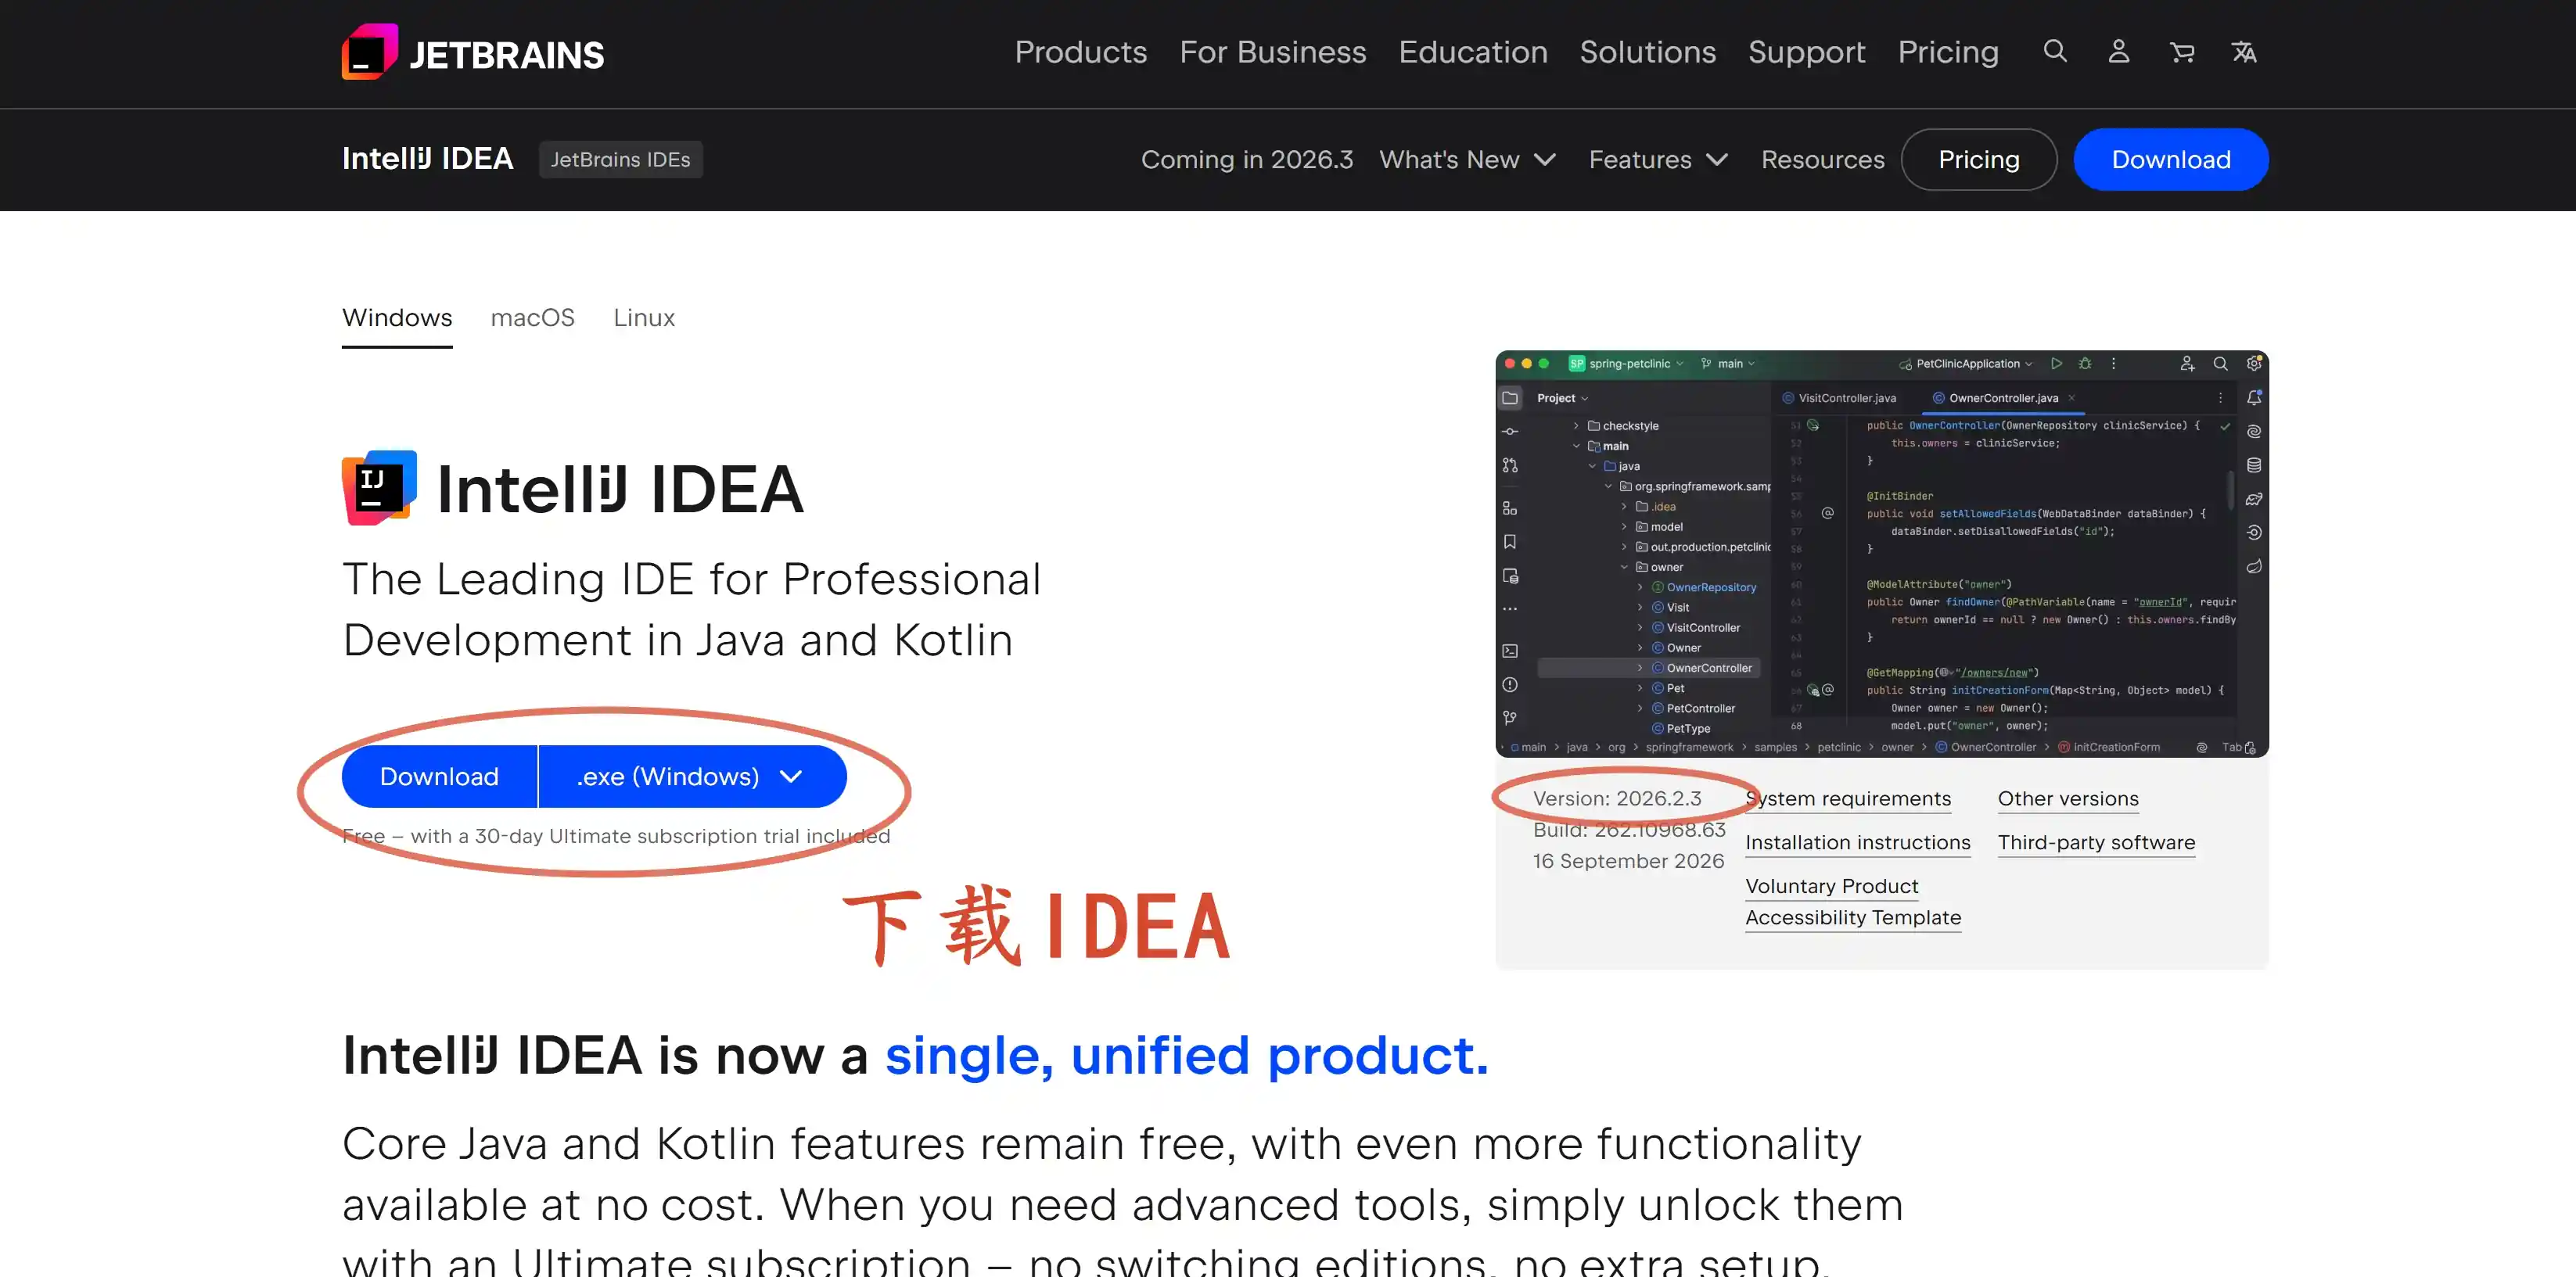
Task: Open the IDE screenshot preview image
Action: click(1882, 553)
